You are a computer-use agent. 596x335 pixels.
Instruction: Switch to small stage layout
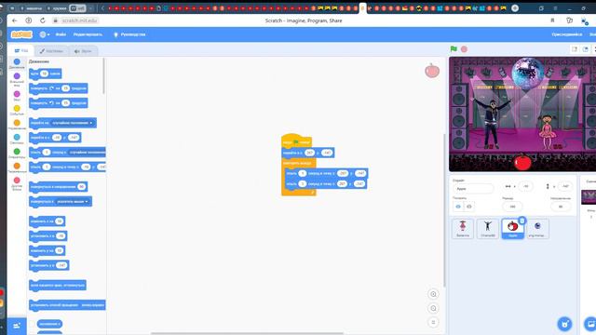pos(575,49)
